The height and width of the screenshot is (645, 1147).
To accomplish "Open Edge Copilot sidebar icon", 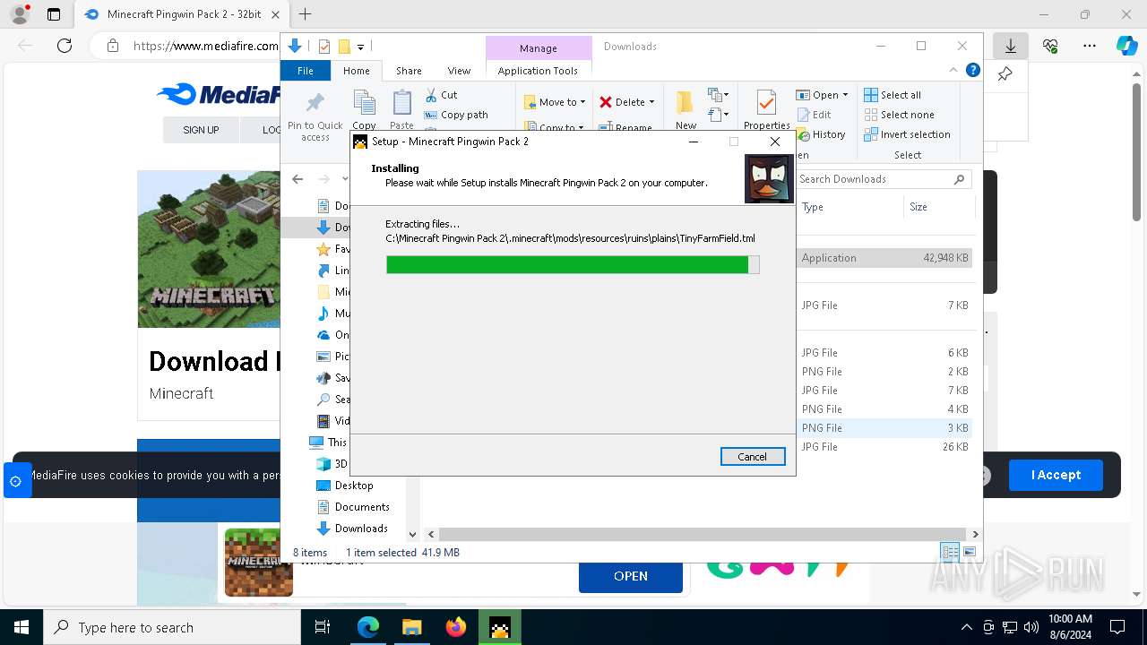I will pos(1126,46).
